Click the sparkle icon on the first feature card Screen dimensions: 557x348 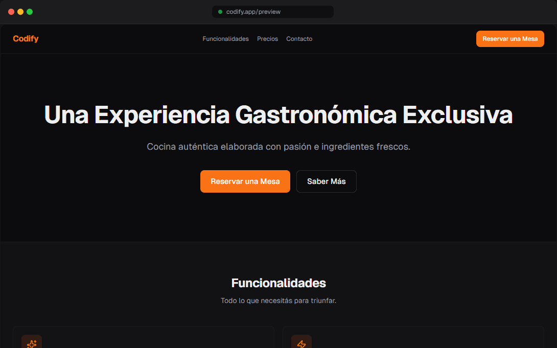(x=32, y=343)
